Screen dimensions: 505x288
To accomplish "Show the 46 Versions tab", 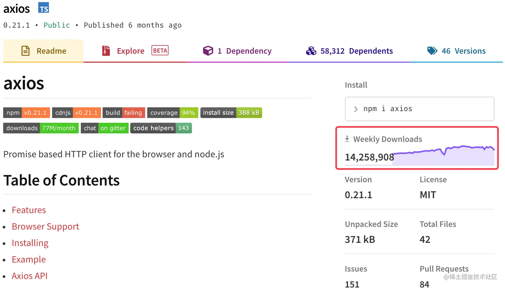I will coord(456,51).
